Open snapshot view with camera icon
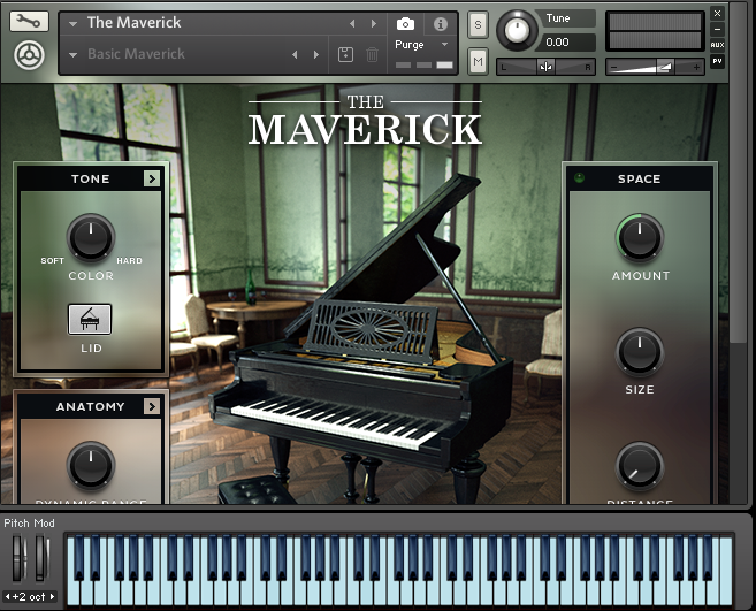This screenshot has width=756, height=611. point(406,24)
